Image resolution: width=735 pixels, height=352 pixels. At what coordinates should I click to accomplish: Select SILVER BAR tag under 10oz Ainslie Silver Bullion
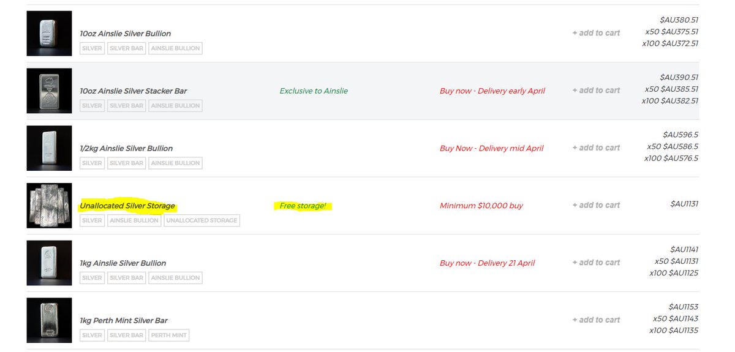[x=126, y=48]
